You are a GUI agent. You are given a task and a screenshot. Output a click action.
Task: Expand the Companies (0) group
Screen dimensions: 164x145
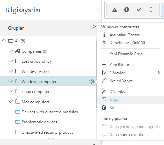(11, 51)
